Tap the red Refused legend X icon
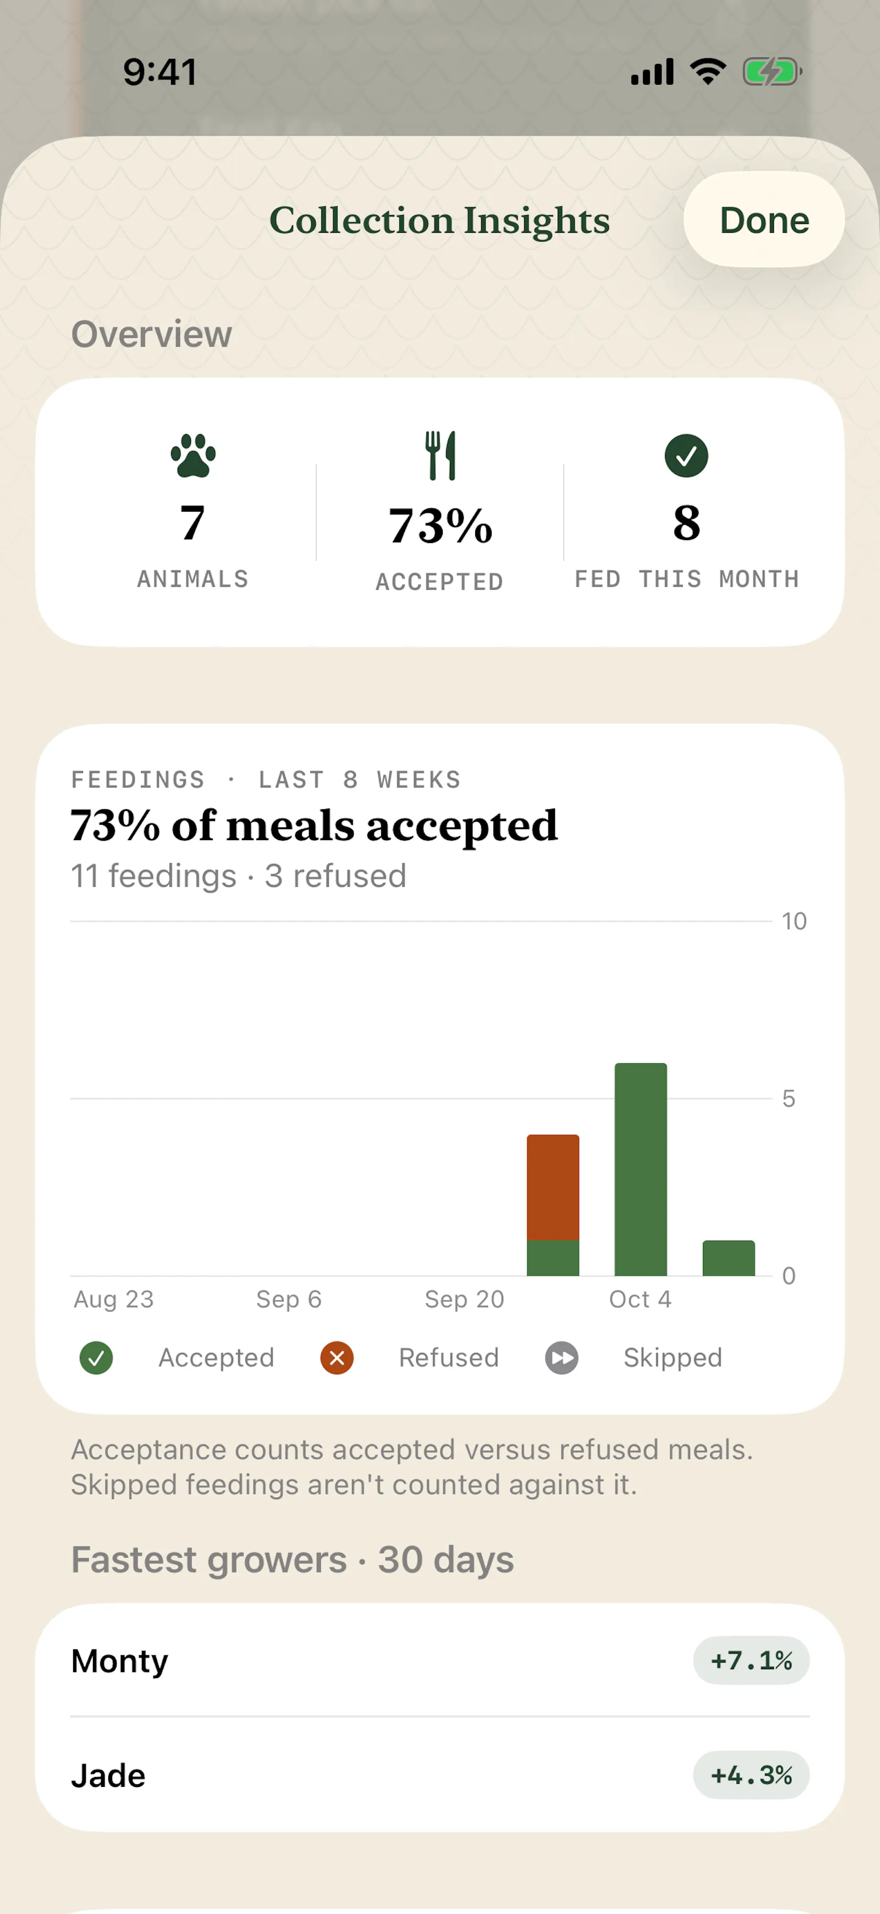Image resolution: width=880 pixels, height=1914 pixels. point(337,1358)
